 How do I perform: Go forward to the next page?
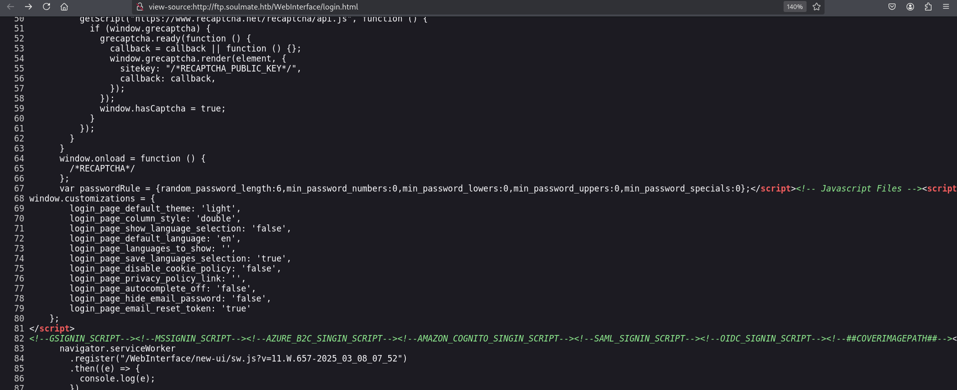(28, 7)
